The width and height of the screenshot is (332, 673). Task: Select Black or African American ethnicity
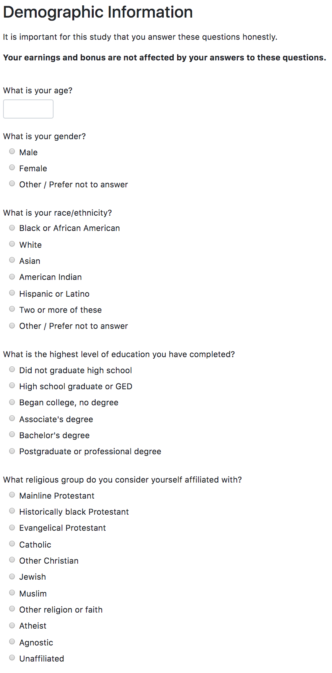point(12,228)
